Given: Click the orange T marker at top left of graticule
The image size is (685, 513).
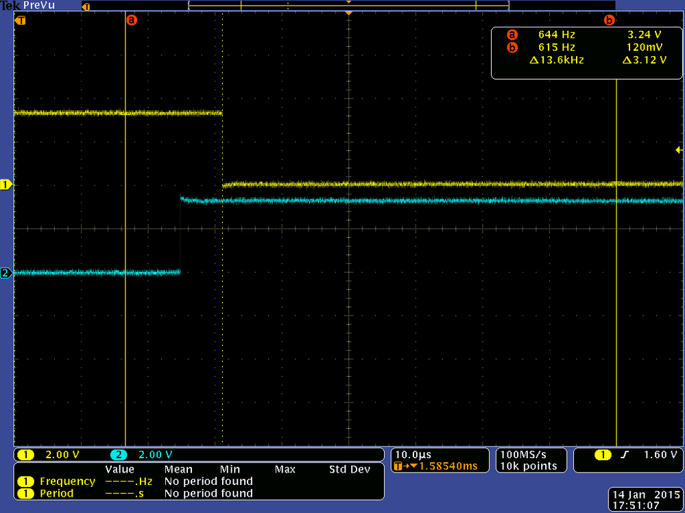Looking at the screenshot, I should coord(21,20).
